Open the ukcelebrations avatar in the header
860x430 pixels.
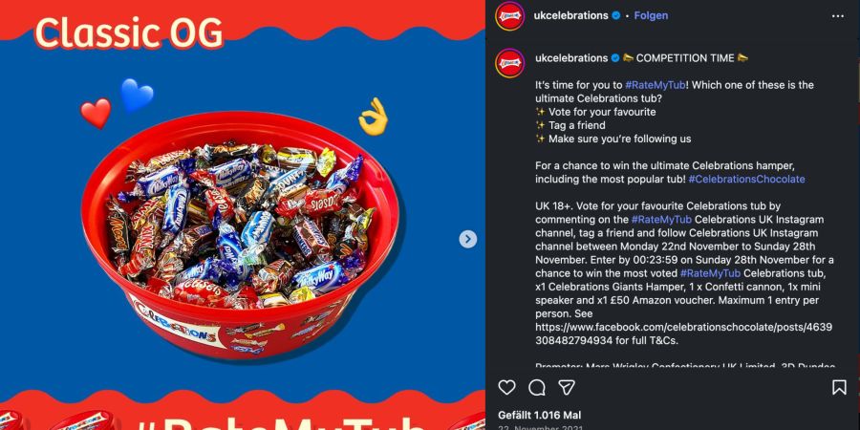pyautogui.click(x=509, y=16)
